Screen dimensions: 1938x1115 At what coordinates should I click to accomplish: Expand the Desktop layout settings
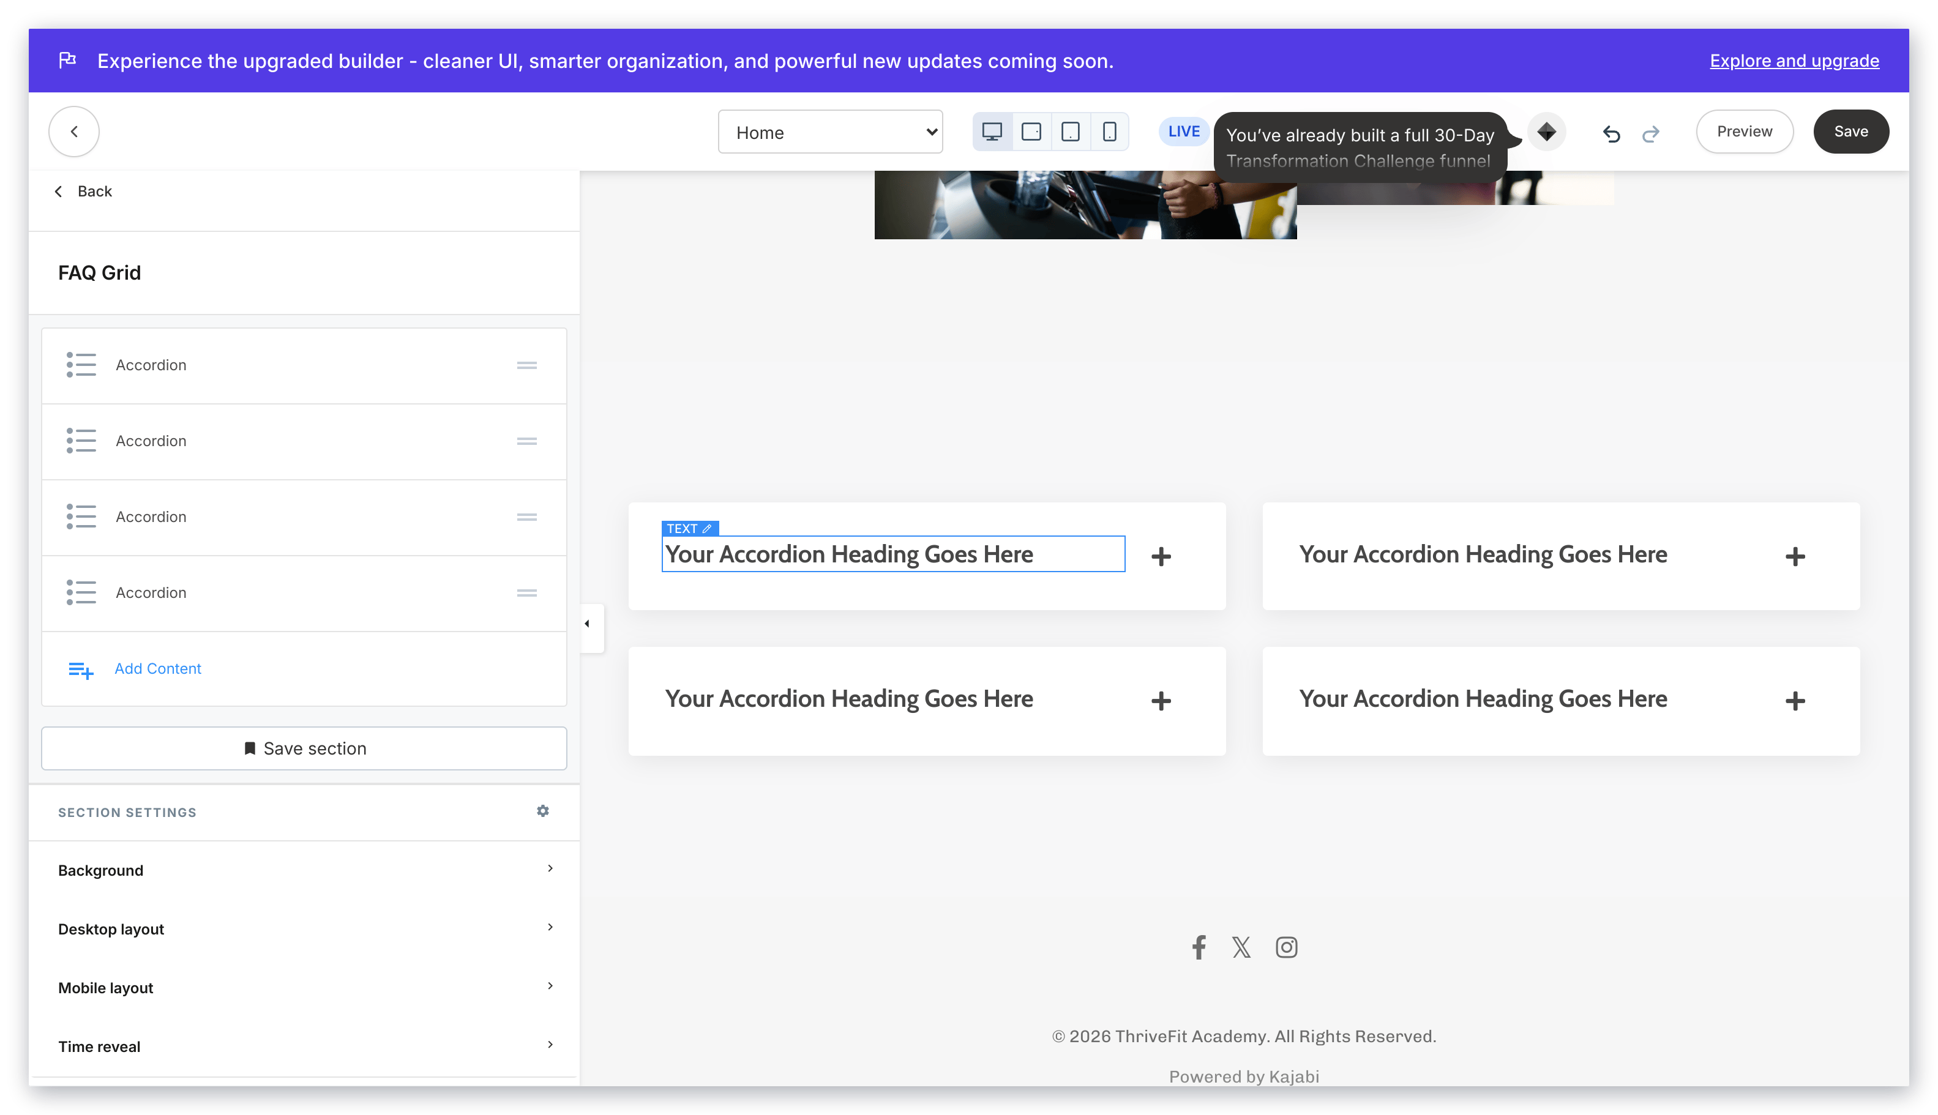pos(304,929)
